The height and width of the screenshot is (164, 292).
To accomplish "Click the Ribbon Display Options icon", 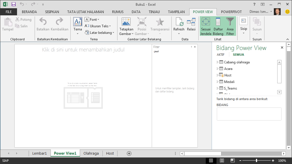I will pyautogui.click(x=262, y=4).
